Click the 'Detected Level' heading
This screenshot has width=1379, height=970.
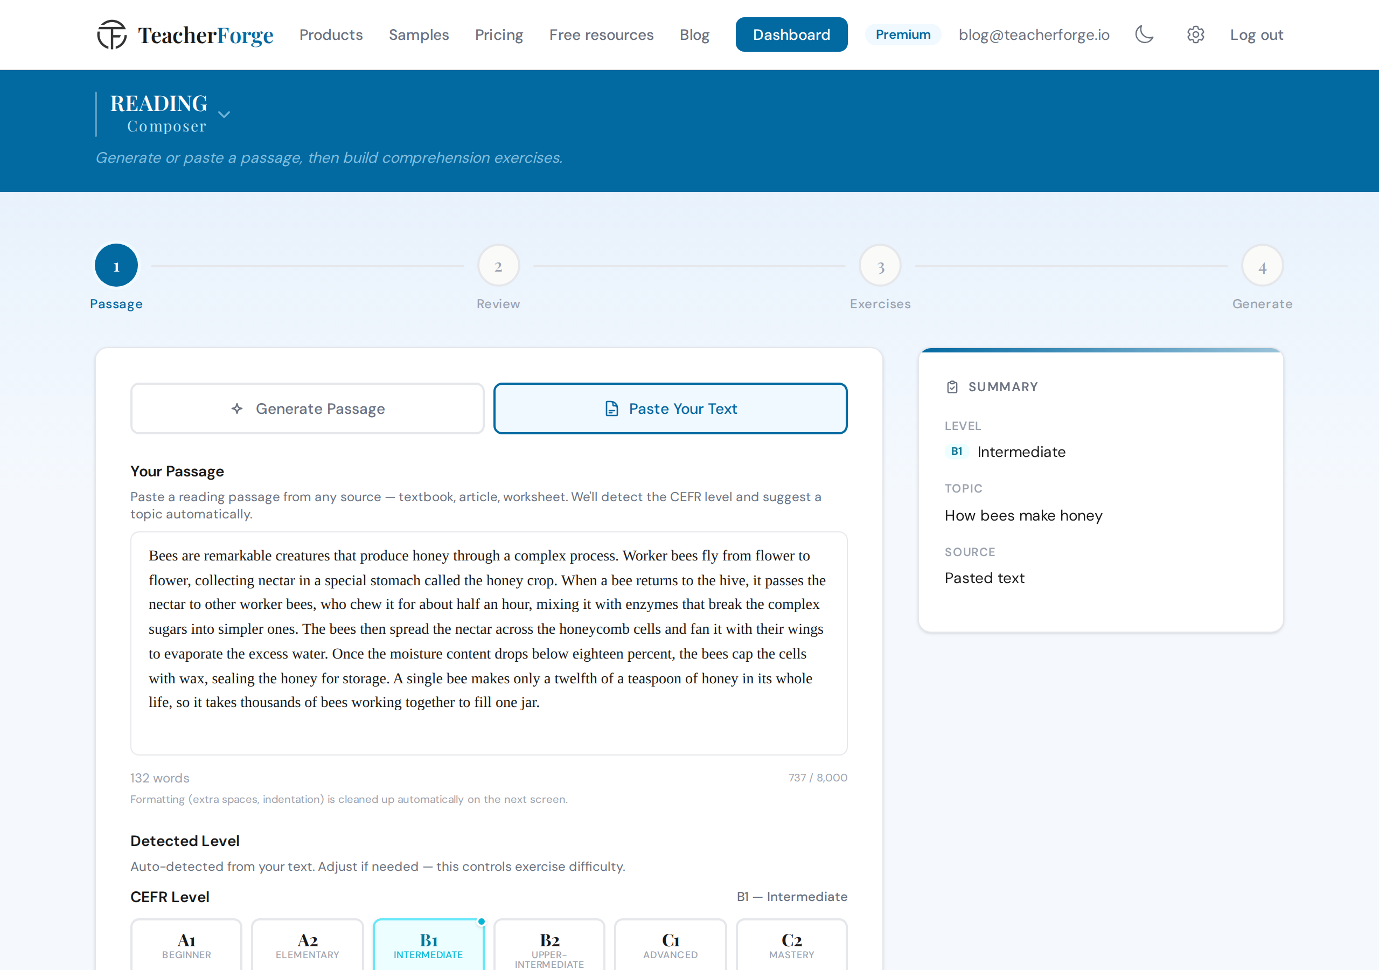(x=185, y=841)
